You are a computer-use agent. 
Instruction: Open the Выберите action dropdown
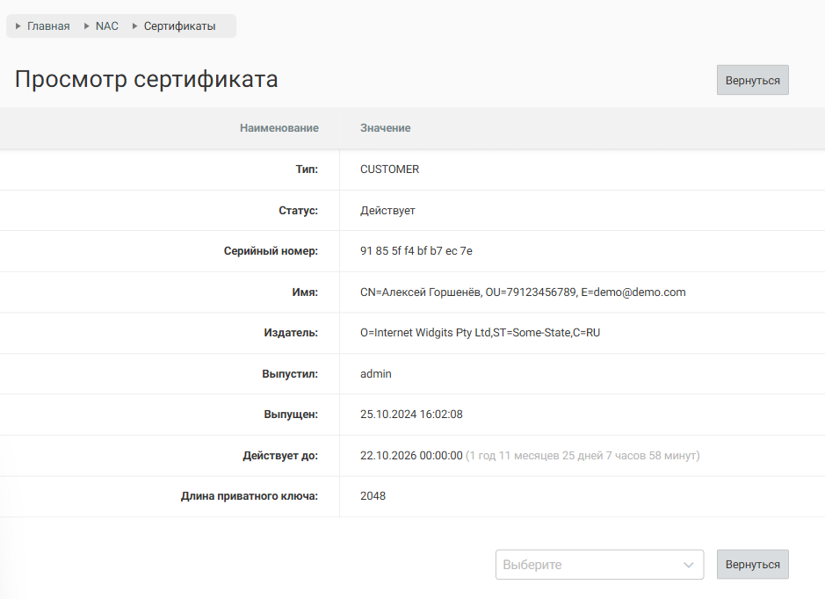click(x=589, y=565)
